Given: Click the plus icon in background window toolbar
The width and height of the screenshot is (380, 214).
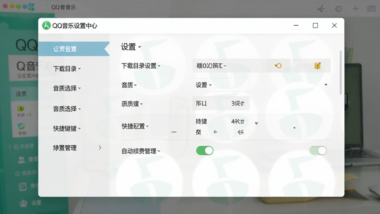Looking at the screenshot, I should click(x=355, y=9).
